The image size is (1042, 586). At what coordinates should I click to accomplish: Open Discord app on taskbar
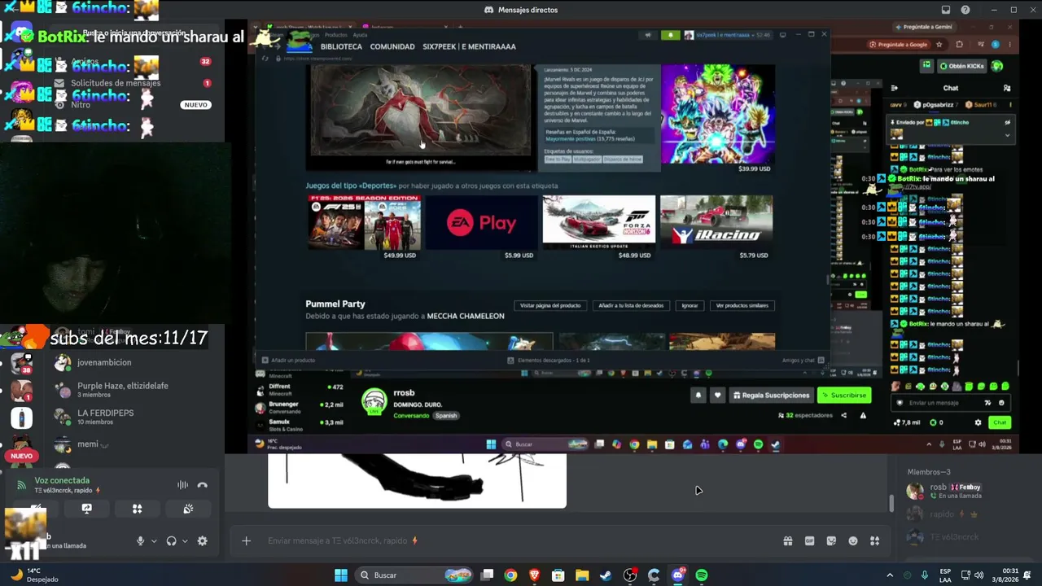click(x=678, y=575)
